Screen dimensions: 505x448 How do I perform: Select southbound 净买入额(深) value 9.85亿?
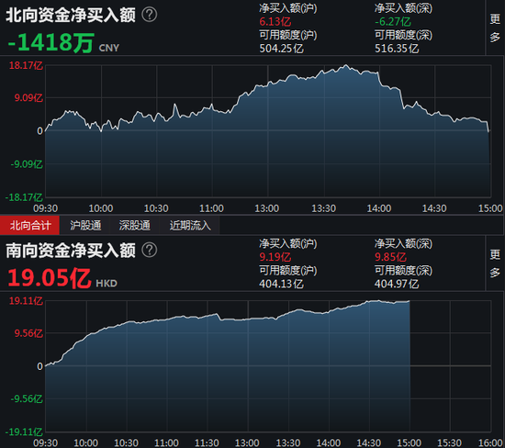[390, 257]
